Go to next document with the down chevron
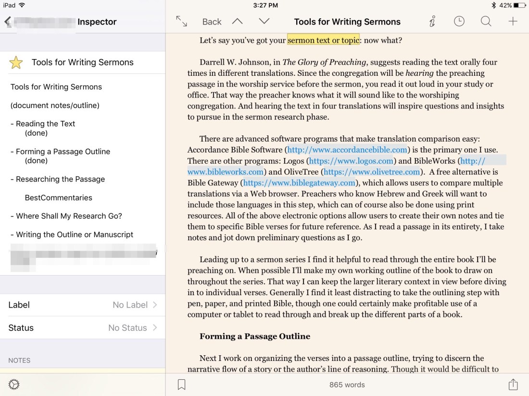This screenshot has width=529, height=396. pos(264,21)
